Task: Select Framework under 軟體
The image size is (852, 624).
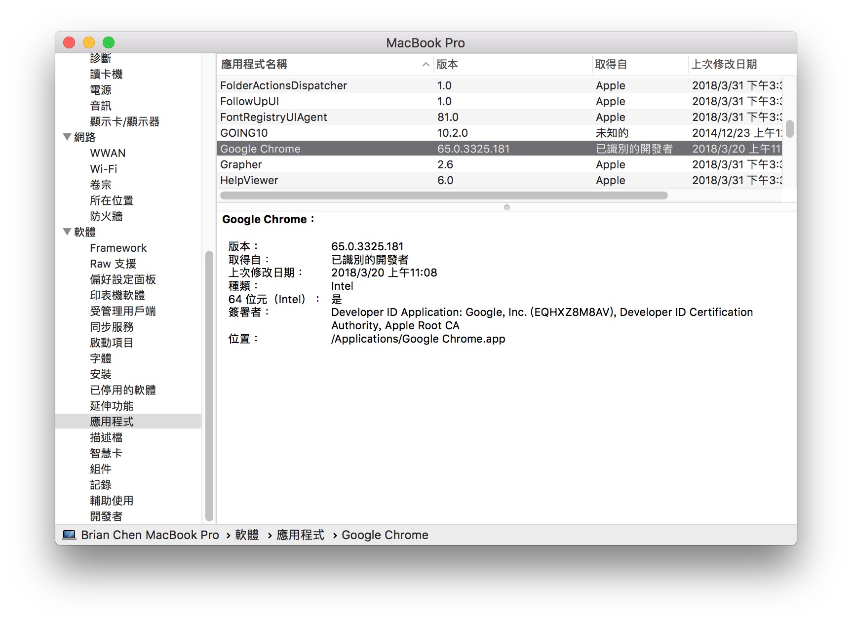Action: [x=118, y=248]
